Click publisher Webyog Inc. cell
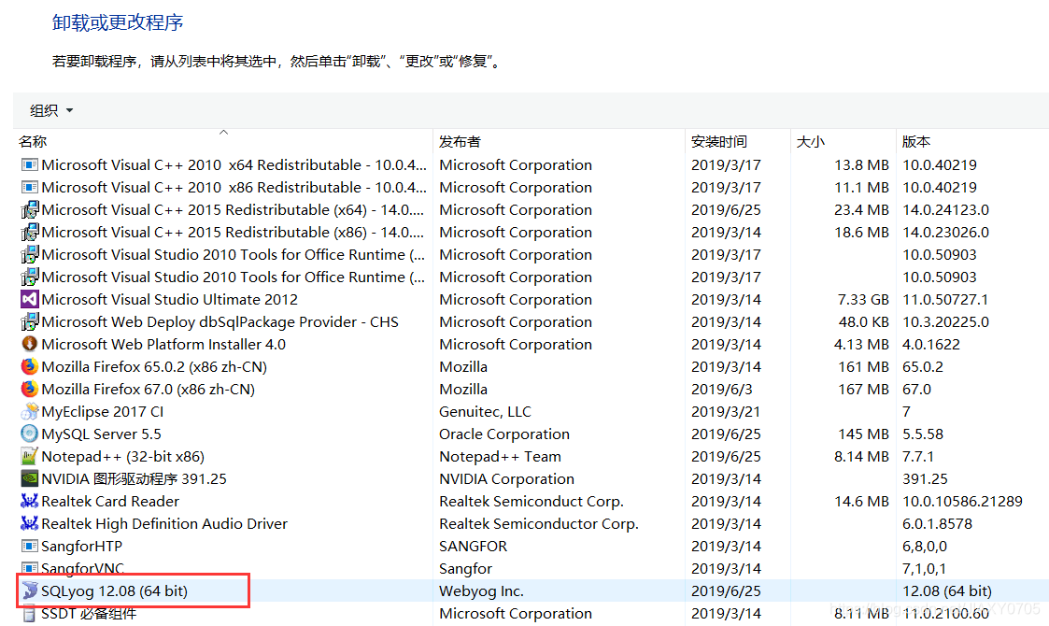The width and height of the screenshot is (1049, 626). coord(481,591)
